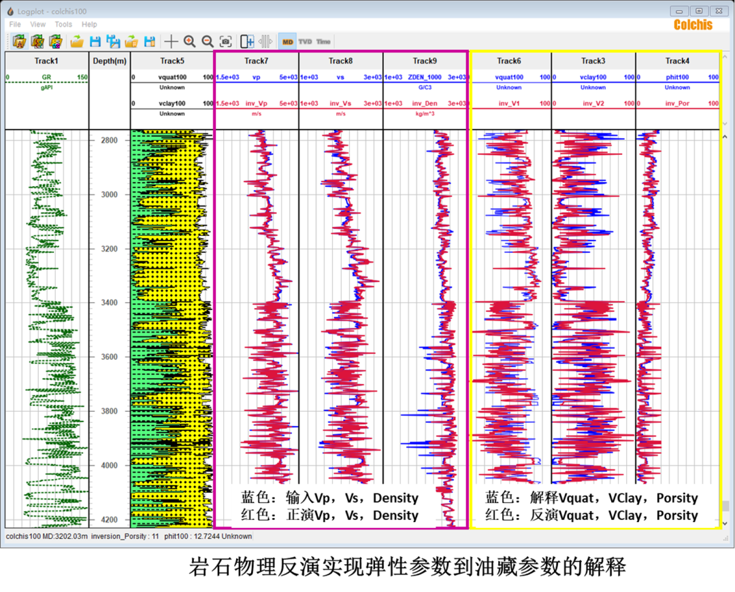Click the vertical scrollbar down arrow
This screenshot has width=735, height=592.
tap(724, 523)
